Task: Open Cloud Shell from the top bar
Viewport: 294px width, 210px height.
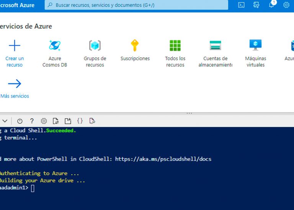Action: (x=241, y=5)
